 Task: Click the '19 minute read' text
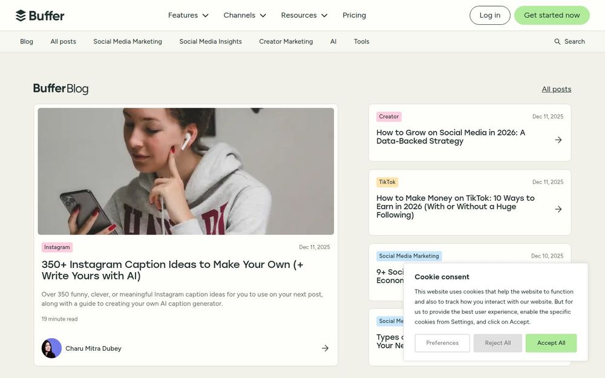(59, 319)
